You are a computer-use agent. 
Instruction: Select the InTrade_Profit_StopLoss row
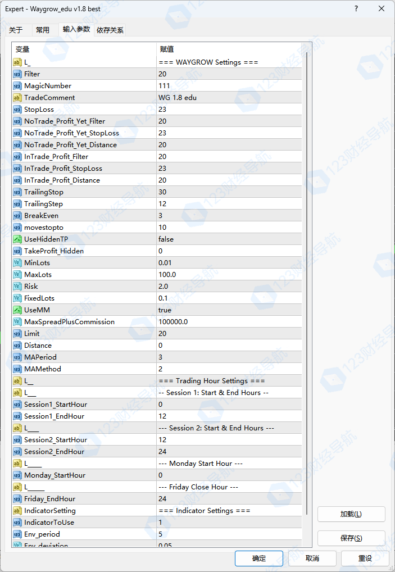point(157,169)
